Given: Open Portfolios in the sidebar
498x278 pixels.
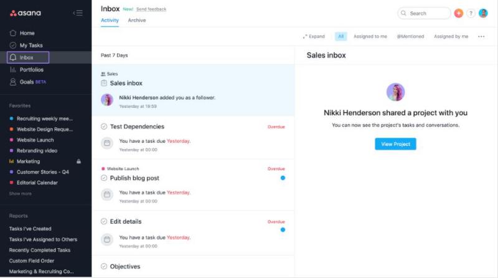Looking at the screenshot, I should coord(32,69).
